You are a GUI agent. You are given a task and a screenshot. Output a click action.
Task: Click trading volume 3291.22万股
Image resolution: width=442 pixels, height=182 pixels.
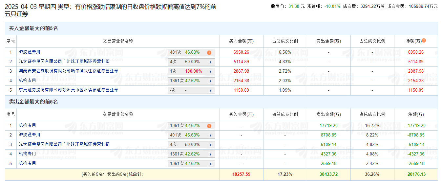coord(372,6)
